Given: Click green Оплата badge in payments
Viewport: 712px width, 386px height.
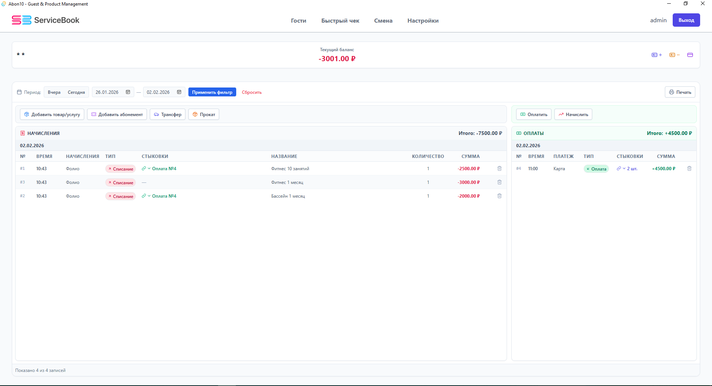Looking at the screenshot, I should coord(596,169).
